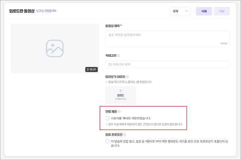Show the 유료 프로모션 help icon info

(125, 135)
